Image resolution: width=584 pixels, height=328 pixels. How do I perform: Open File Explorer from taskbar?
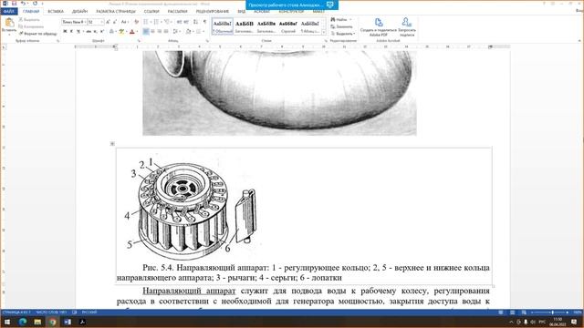pyautogui.click(x=37, y=322)
